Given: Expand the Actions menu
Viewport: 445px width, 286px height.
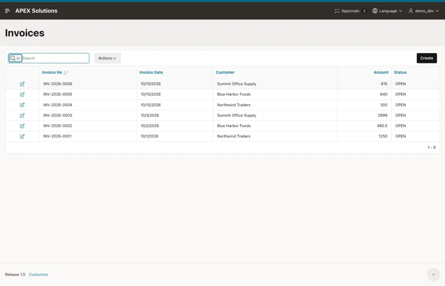Looking at the screenshot, I should click(108, 58).
